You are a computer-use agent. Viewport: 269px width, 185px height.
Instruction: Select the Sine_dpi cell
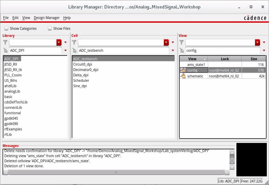pyautogui.click(x=81, y=86)
